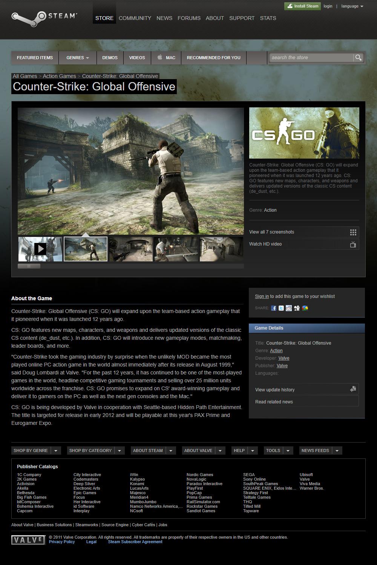Open SEGA publisher catalog

[249, 475]
